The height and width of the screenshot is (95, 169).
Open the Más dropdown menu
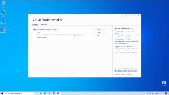[99, 35]
